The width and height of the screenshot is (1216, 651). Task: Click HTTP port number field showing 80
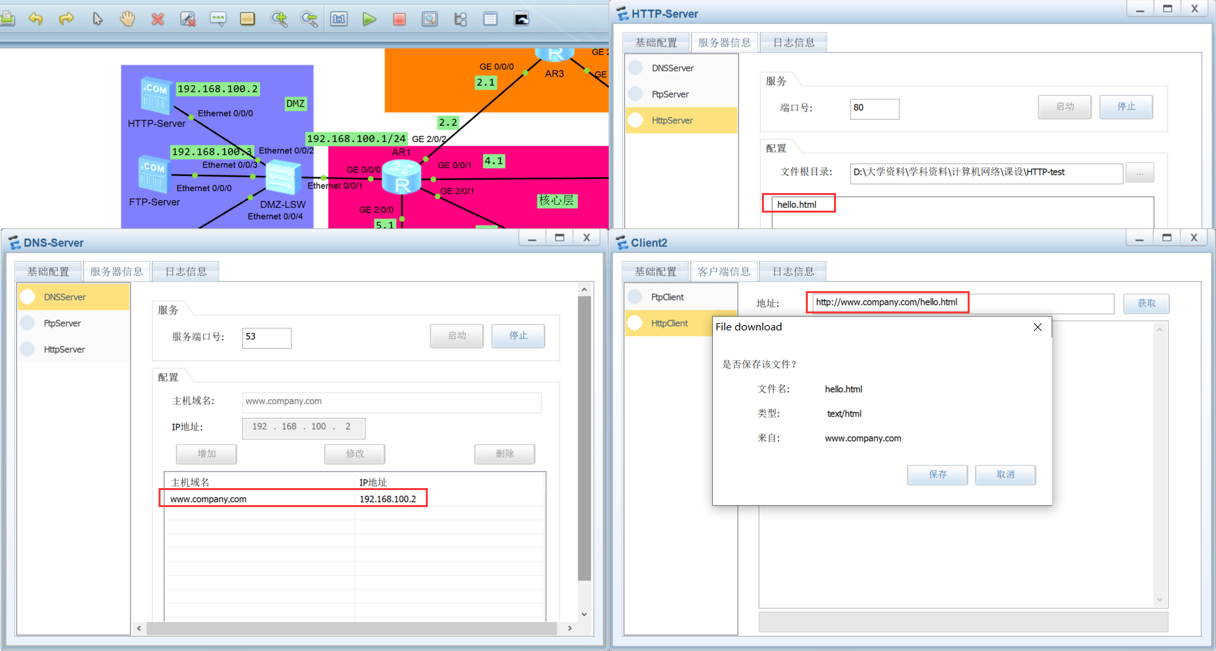click(875, 109)
